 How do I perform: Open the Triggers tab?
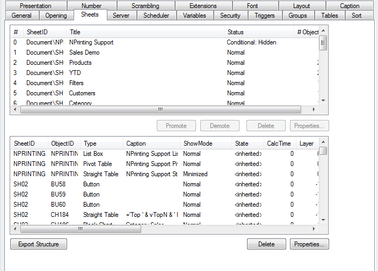point(265,16)
